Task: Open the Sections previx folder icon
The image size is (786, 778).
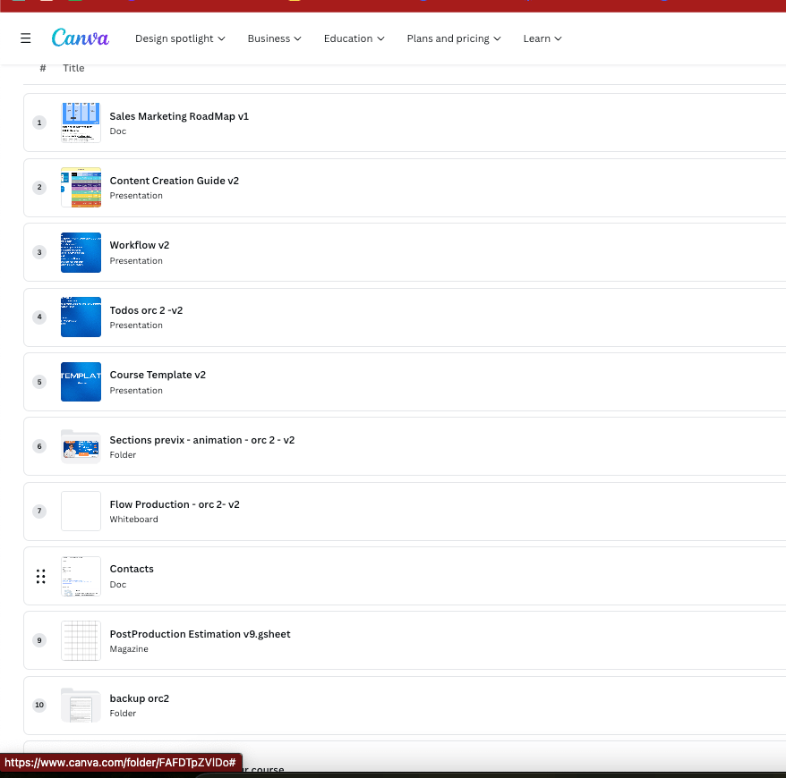Action: coord(81,446)
